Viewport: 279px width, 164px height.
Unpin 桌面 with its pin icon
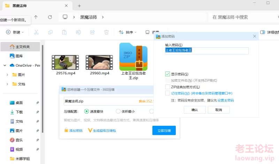click(x=38, y=102)
